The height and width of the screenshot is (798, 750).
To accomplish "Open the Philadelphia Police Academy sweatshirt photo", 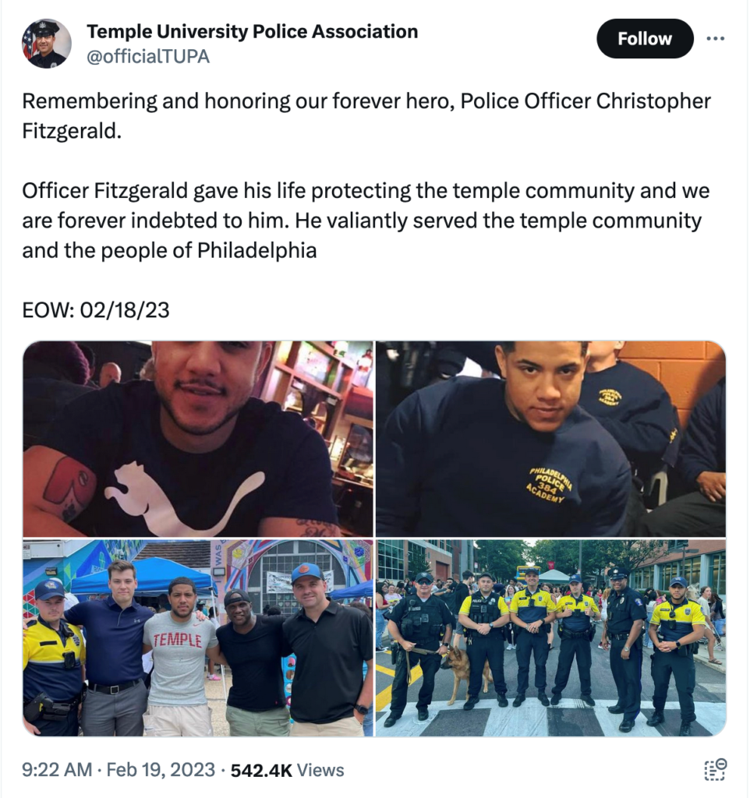I will (550, 439).
